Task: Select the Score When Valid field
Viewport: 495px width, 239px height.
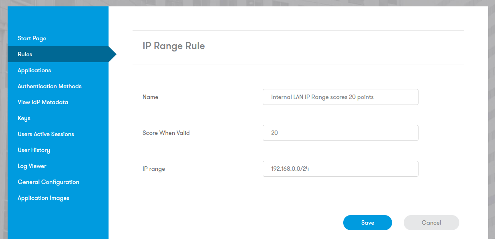Action: (340, 133)
